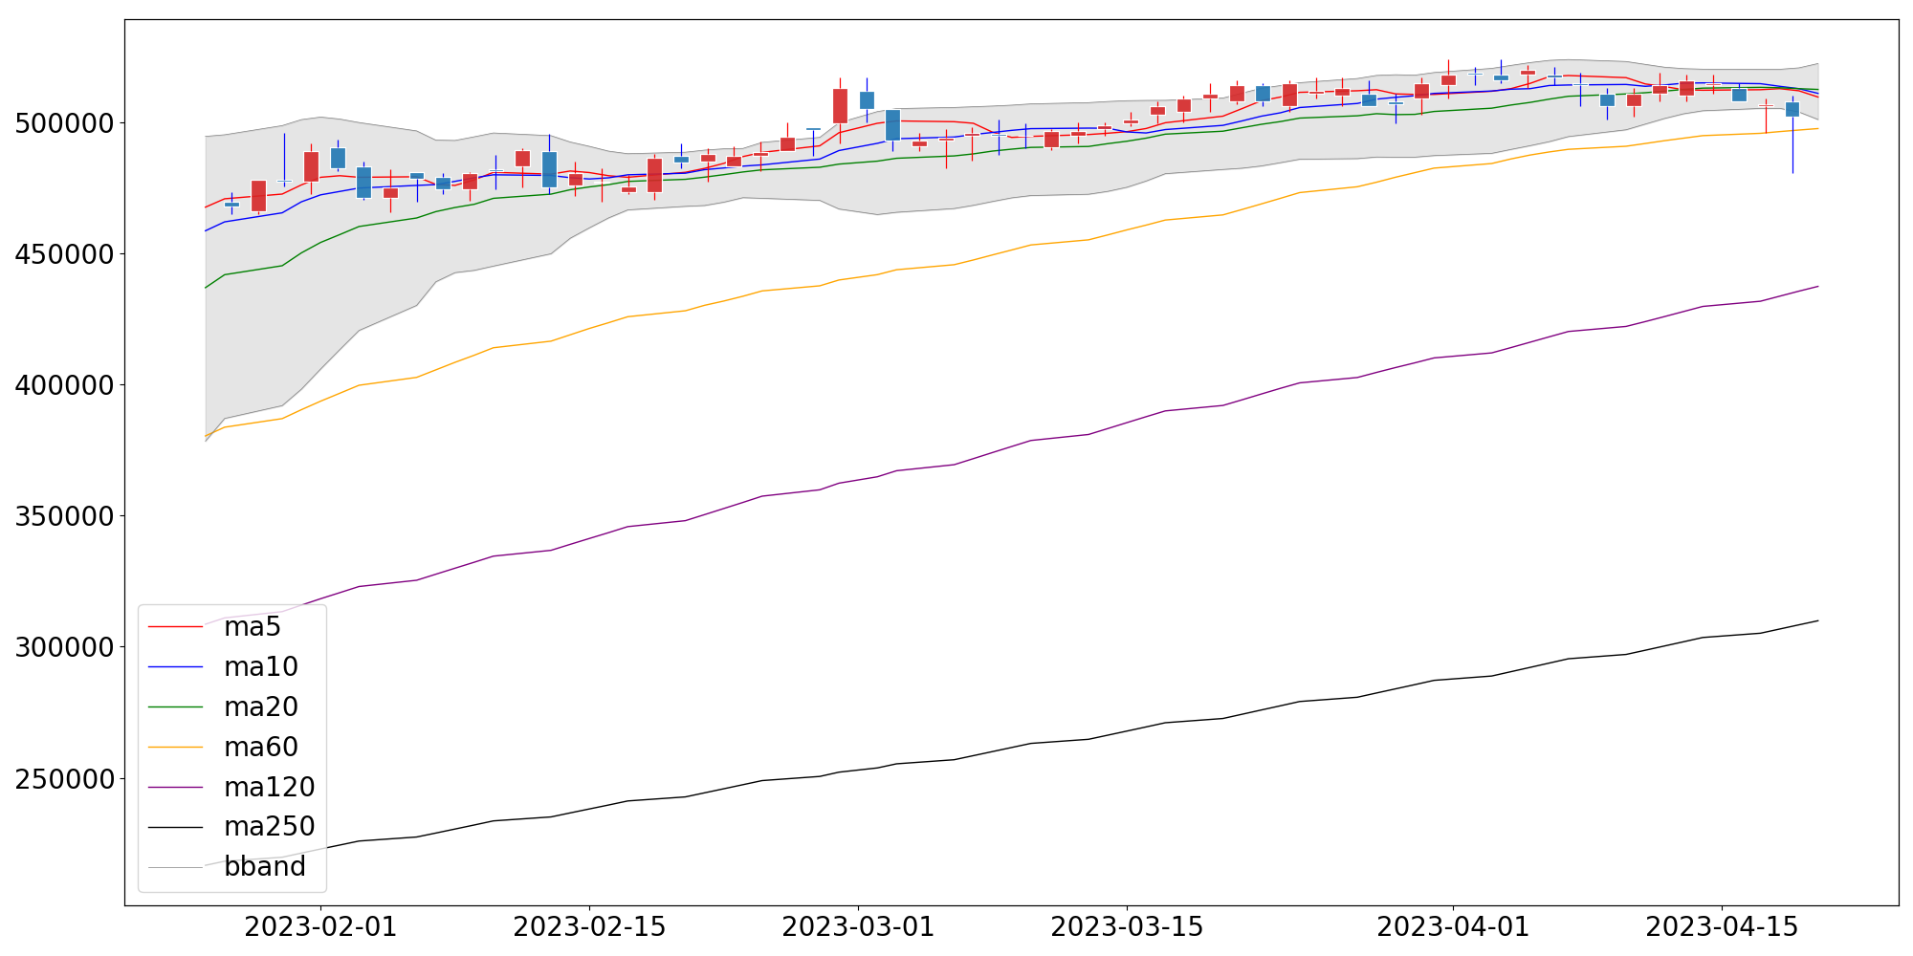1913x956 pixels.
Task: Click the green ma20 legend line sample
Action: [x=176, y=707]
